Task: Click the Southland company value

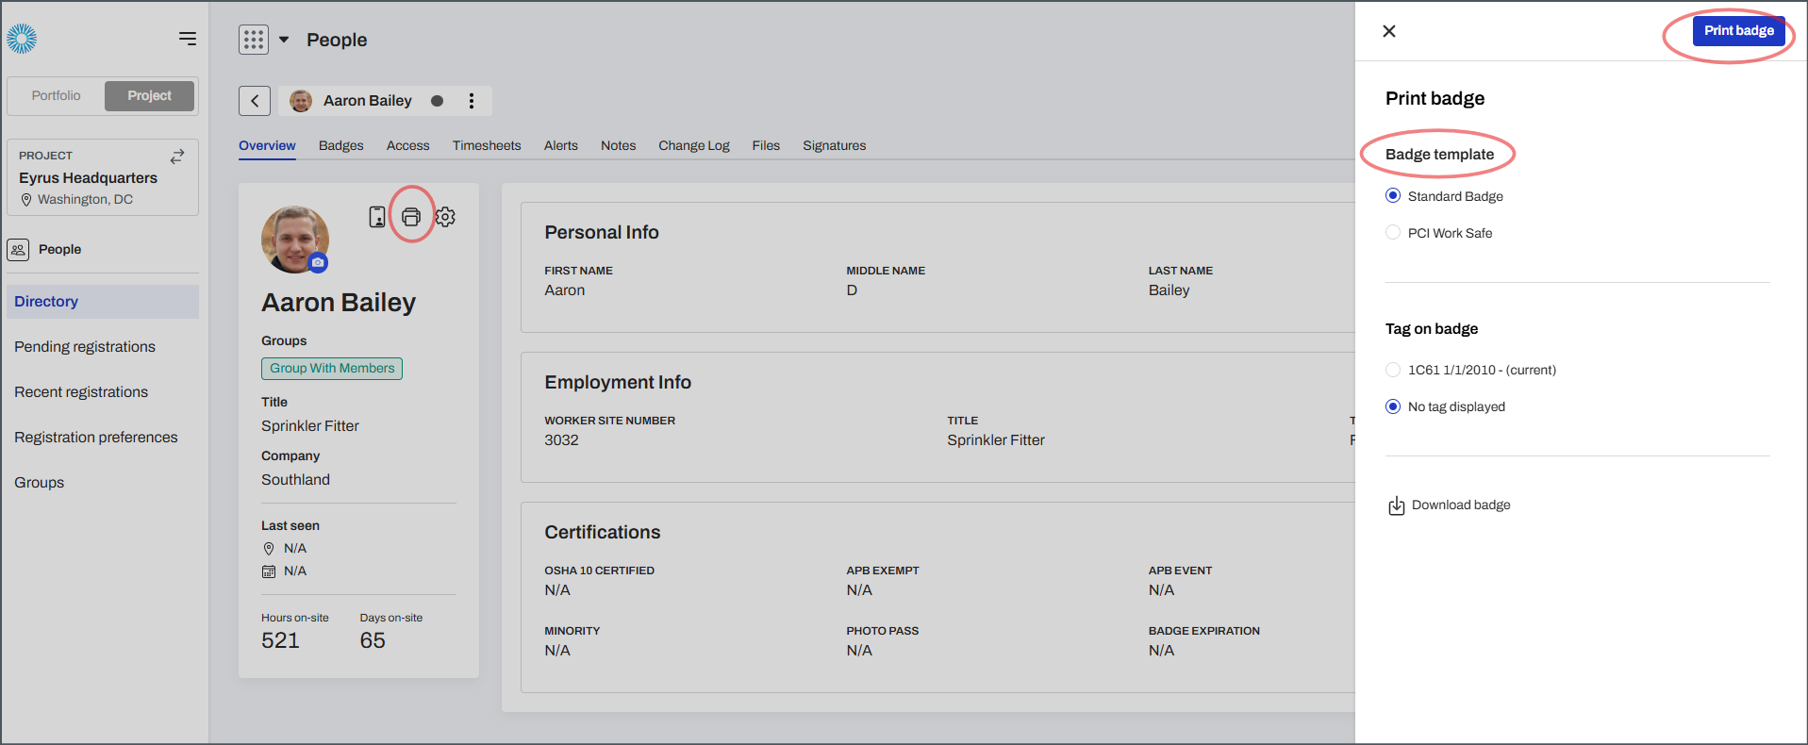Action: (x=296, y=480)
